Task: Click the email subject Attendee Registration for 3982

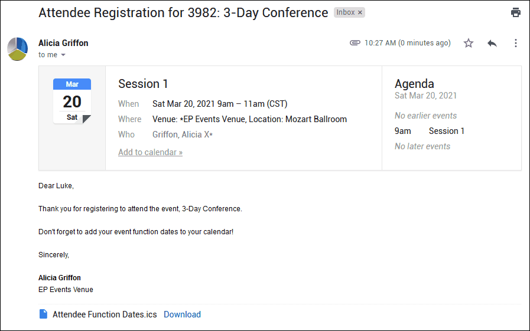Action: click(x=183, y=12)
